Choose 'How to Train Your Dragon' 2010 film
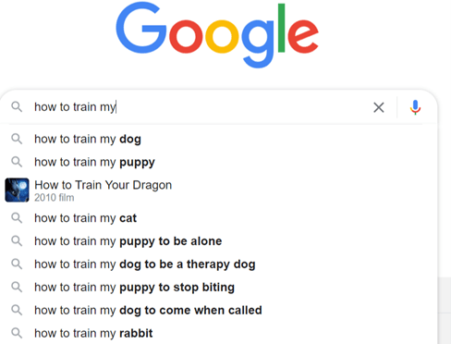This screenshot has height=344, width=451. coord(219,190)
